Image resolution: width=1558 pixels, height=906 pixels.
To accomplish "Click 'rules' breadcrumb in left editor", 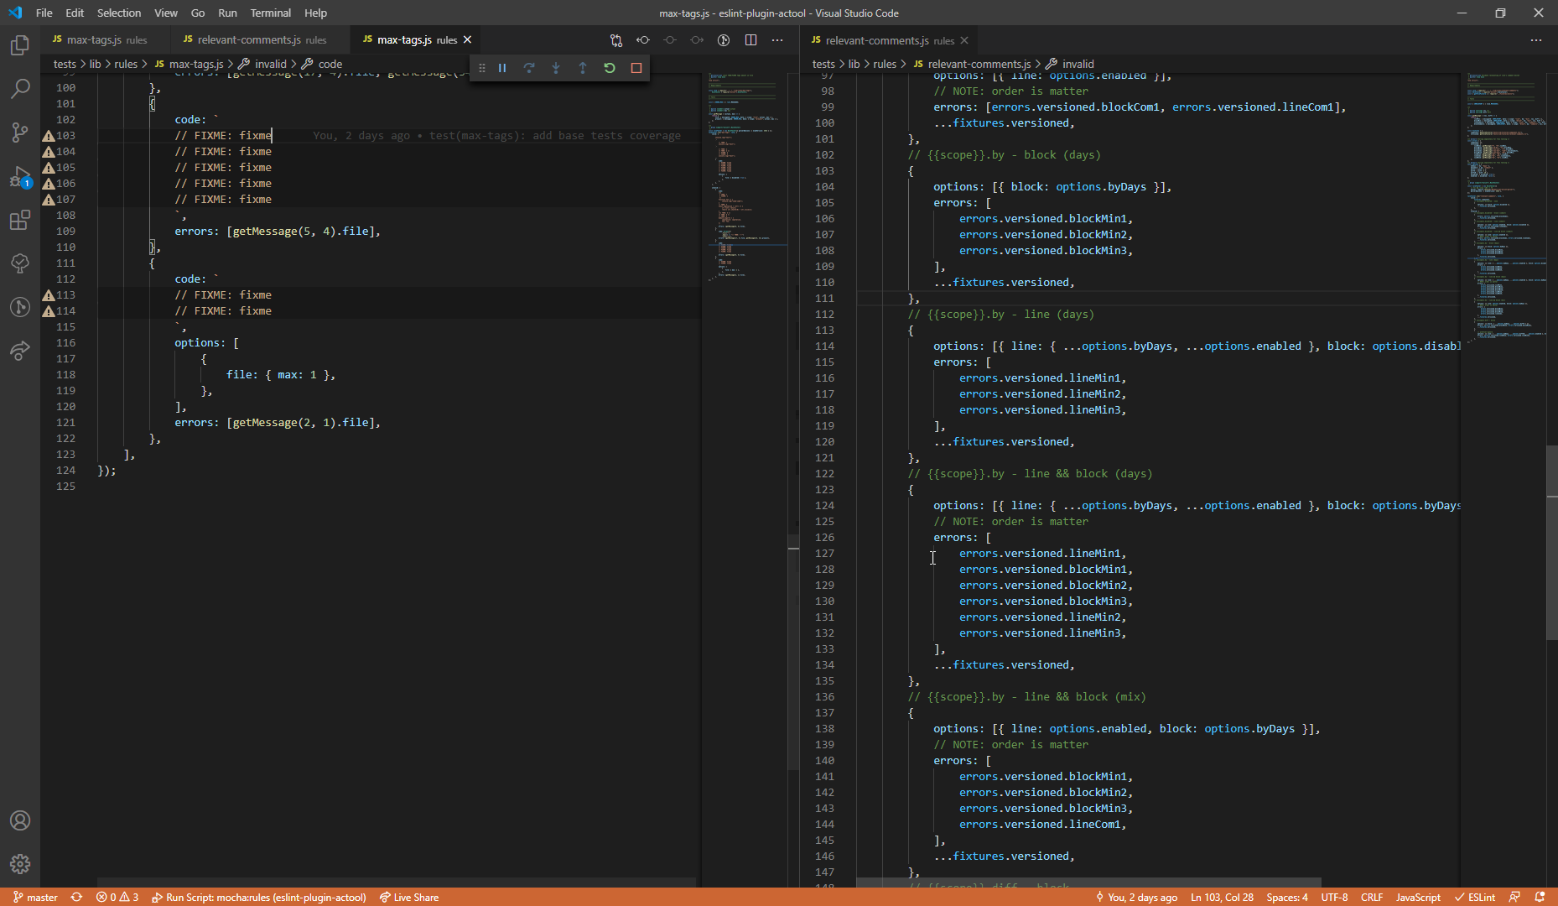I will coord(126,64).
